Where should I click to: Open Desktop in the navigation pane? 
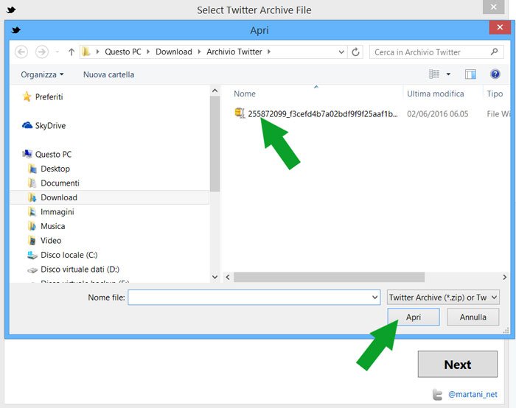[55, 169]
